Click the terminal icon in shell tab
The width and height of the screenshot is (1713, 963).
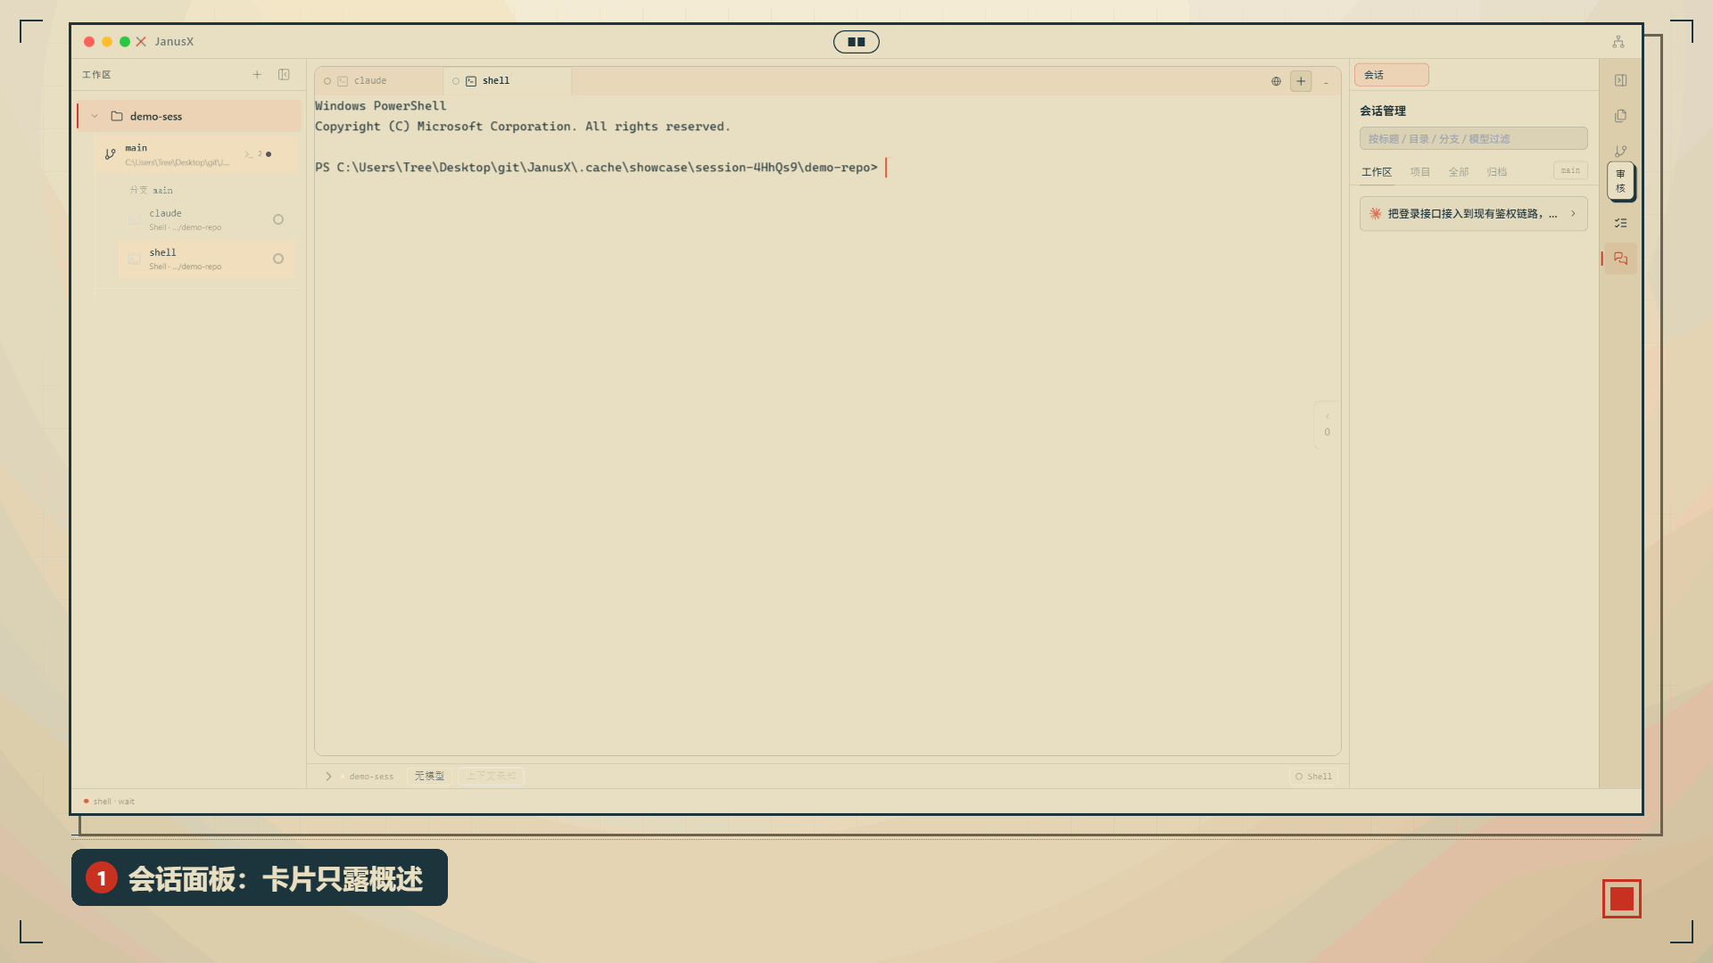471,81
